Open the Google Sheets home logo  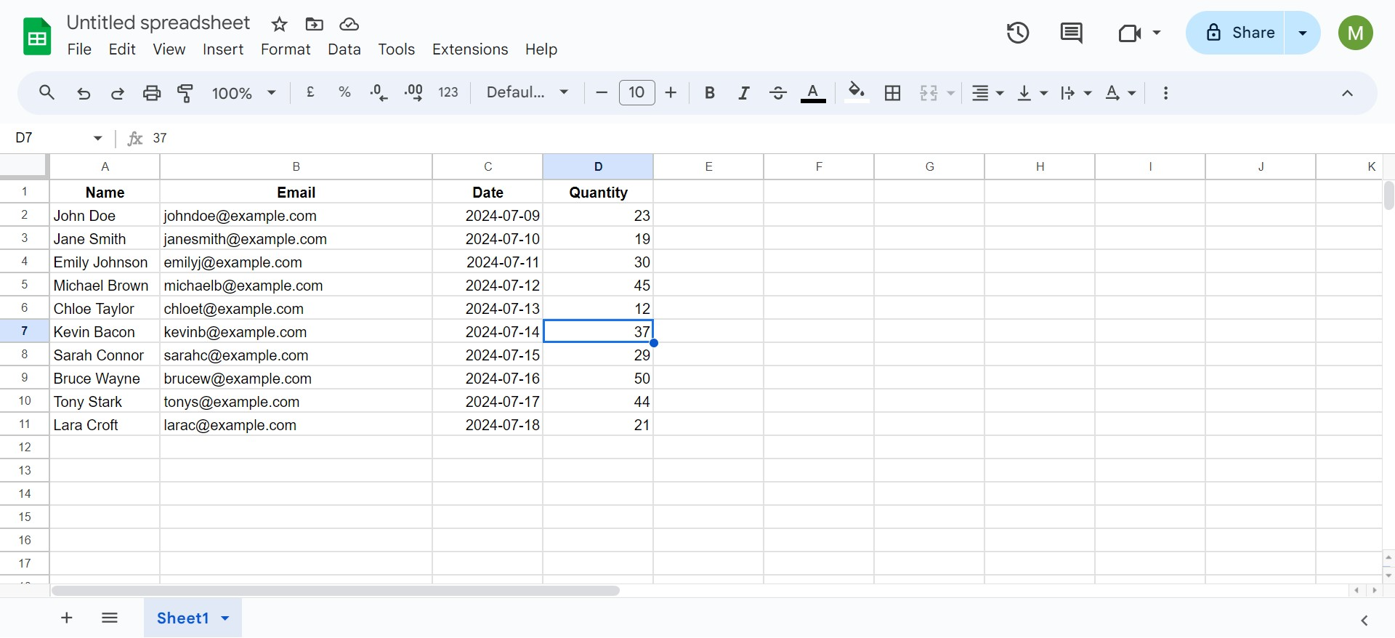(x=37, y=36)
